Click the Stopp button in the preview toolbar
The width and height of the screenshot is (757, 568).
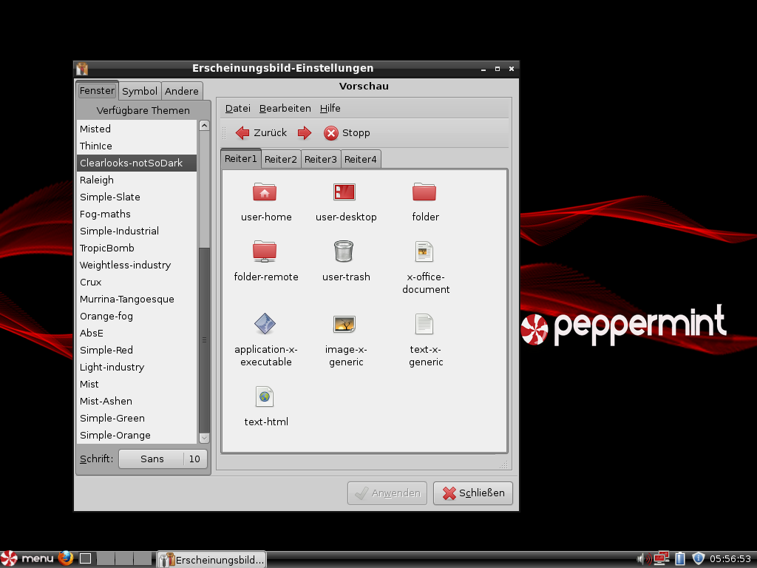click(347, 133)
